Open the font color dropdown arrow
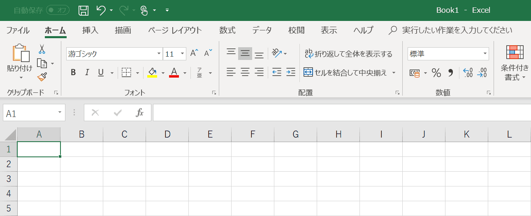The height and width of the screenshot is (216, 531). coord(185,73)
